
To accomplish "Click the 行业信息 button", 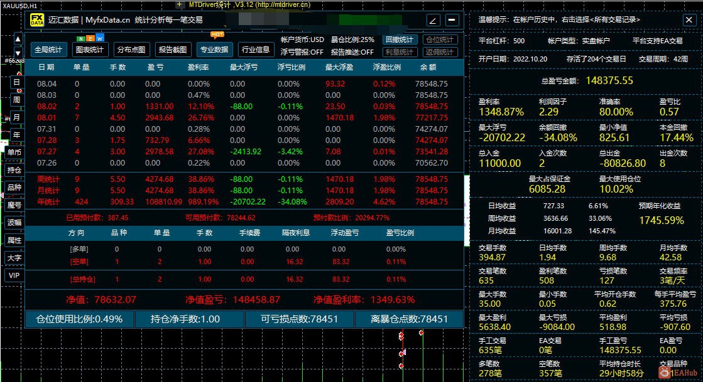I will [x=256, y=50].
